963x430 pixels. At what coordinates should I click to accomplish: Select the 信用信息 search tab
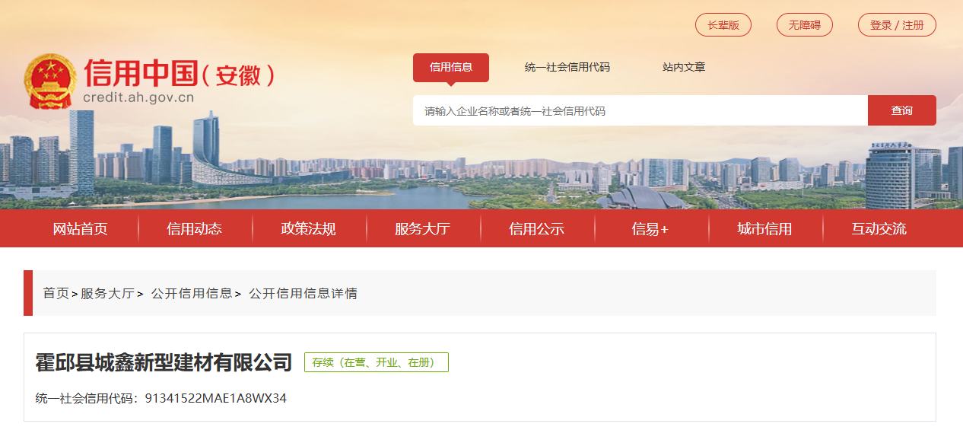pos(451,67)
